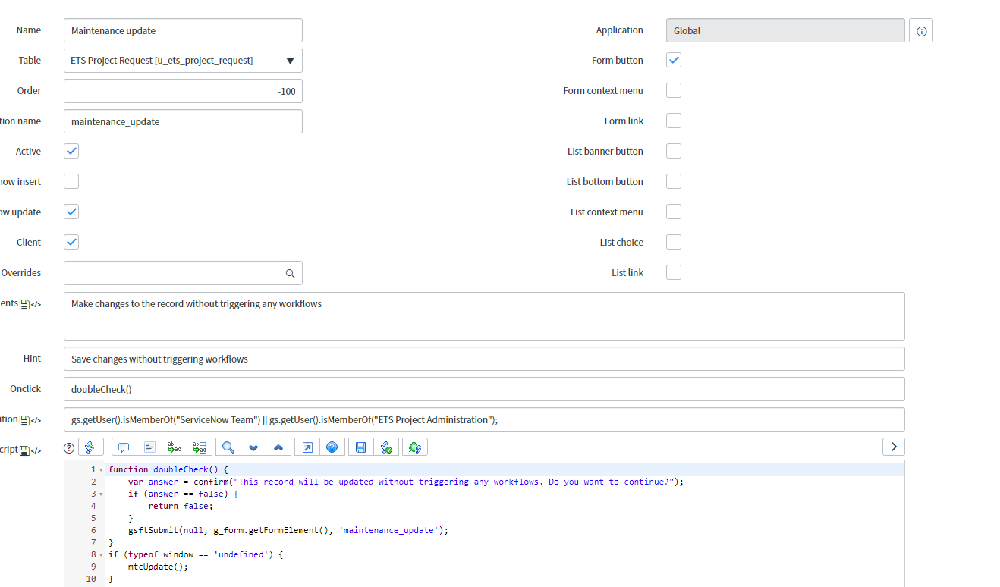Click the Order field showing -100
This screenshot has width=1000, height=587.
[x=183, y=91]
